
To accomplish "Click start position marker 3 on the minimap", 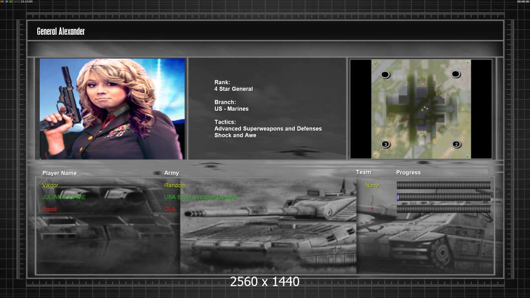I will tap(385, 145).
